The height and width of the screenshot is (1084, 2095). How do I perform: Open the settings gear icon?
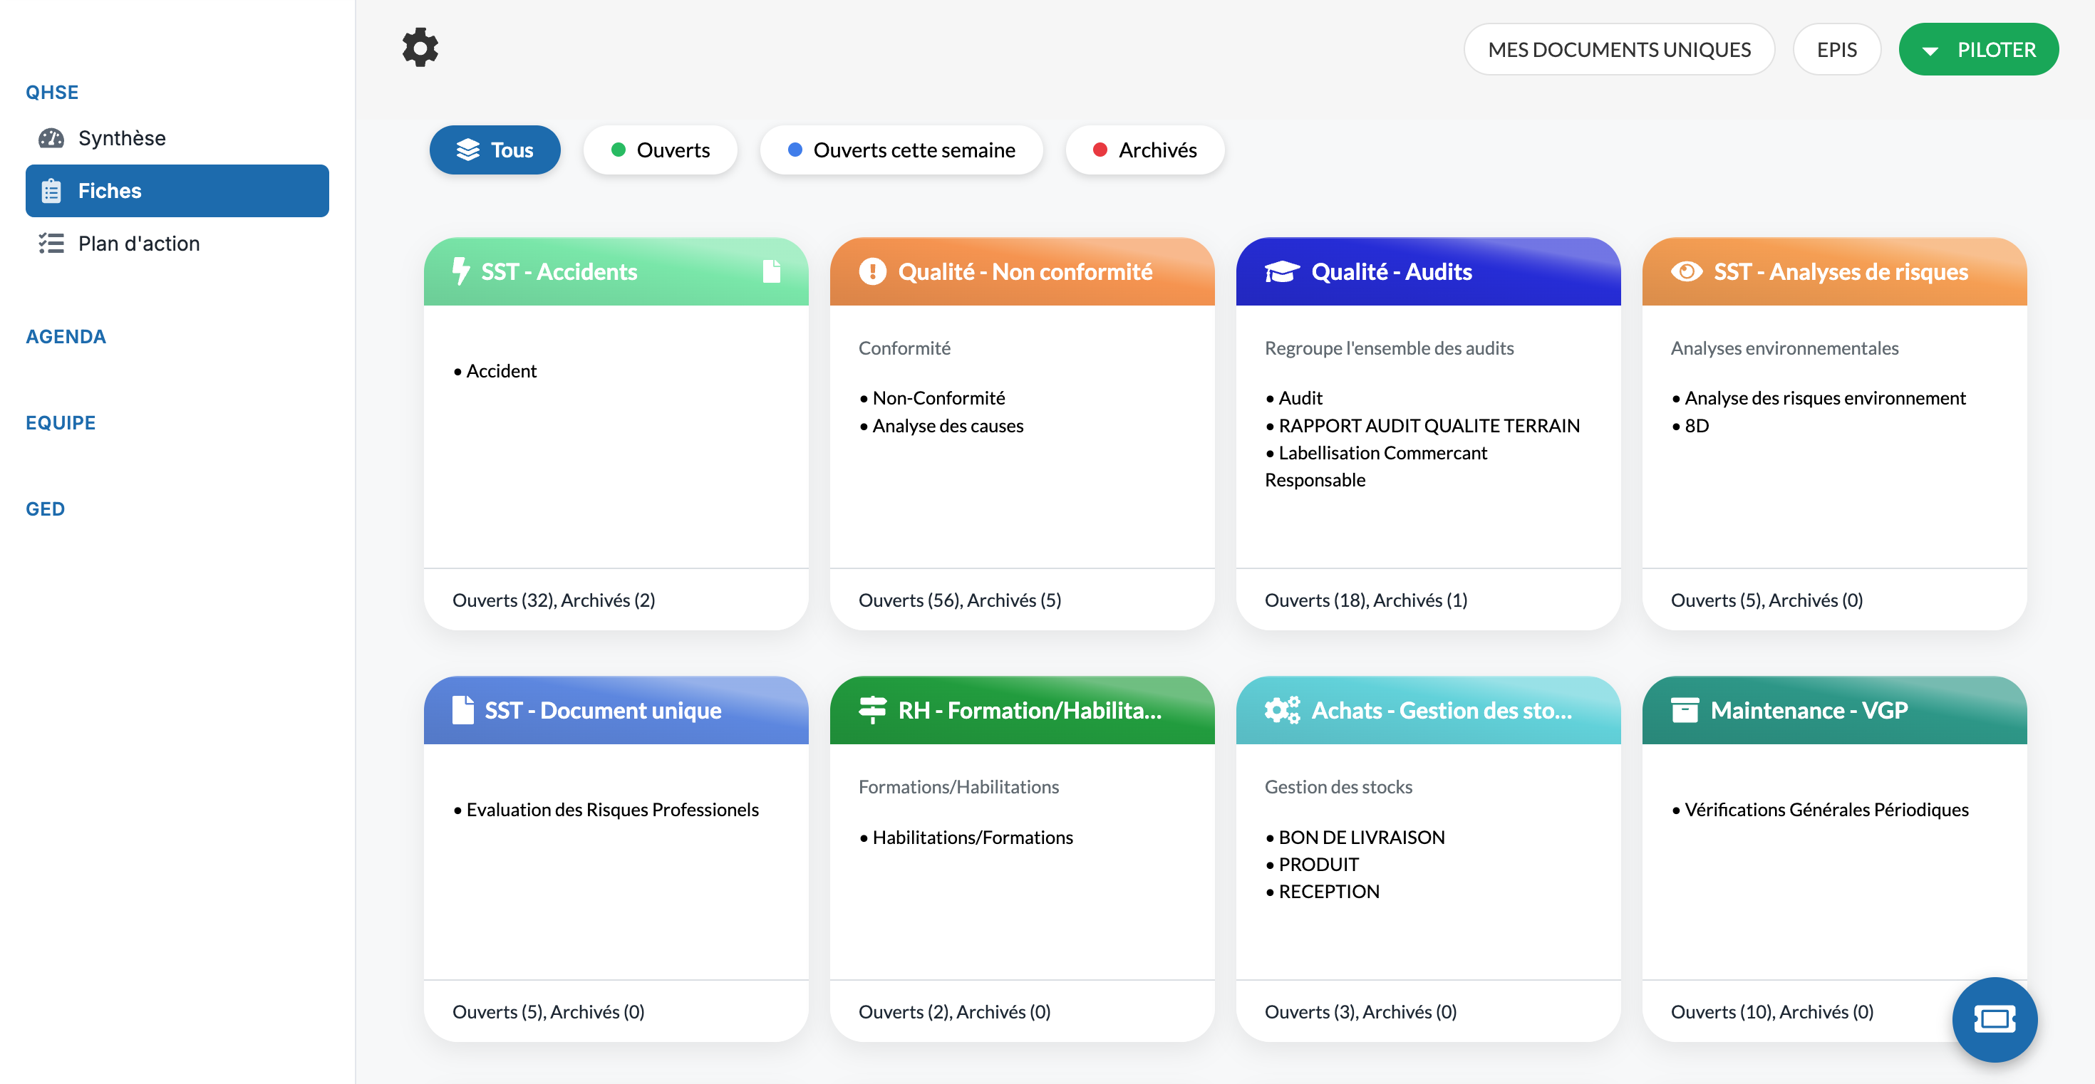[x=420, y=48]
